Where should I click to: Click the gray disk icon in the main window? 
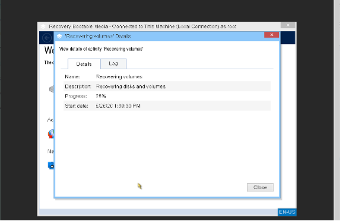(51, 89)
